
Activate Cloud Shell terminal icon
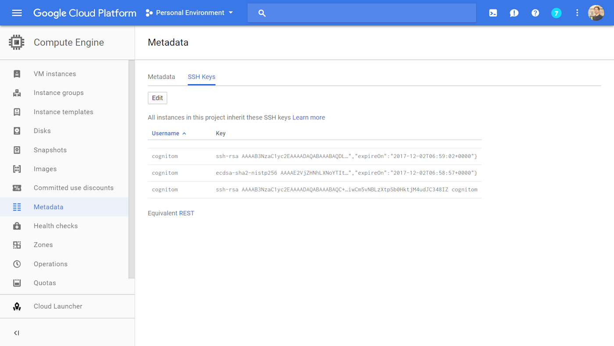tap(493, 13)
